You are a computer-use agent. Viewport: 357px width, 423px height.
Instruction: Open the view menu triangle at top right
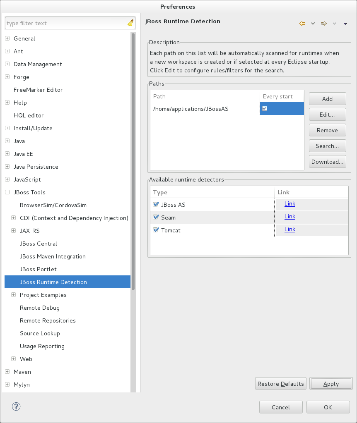(345, 24)
